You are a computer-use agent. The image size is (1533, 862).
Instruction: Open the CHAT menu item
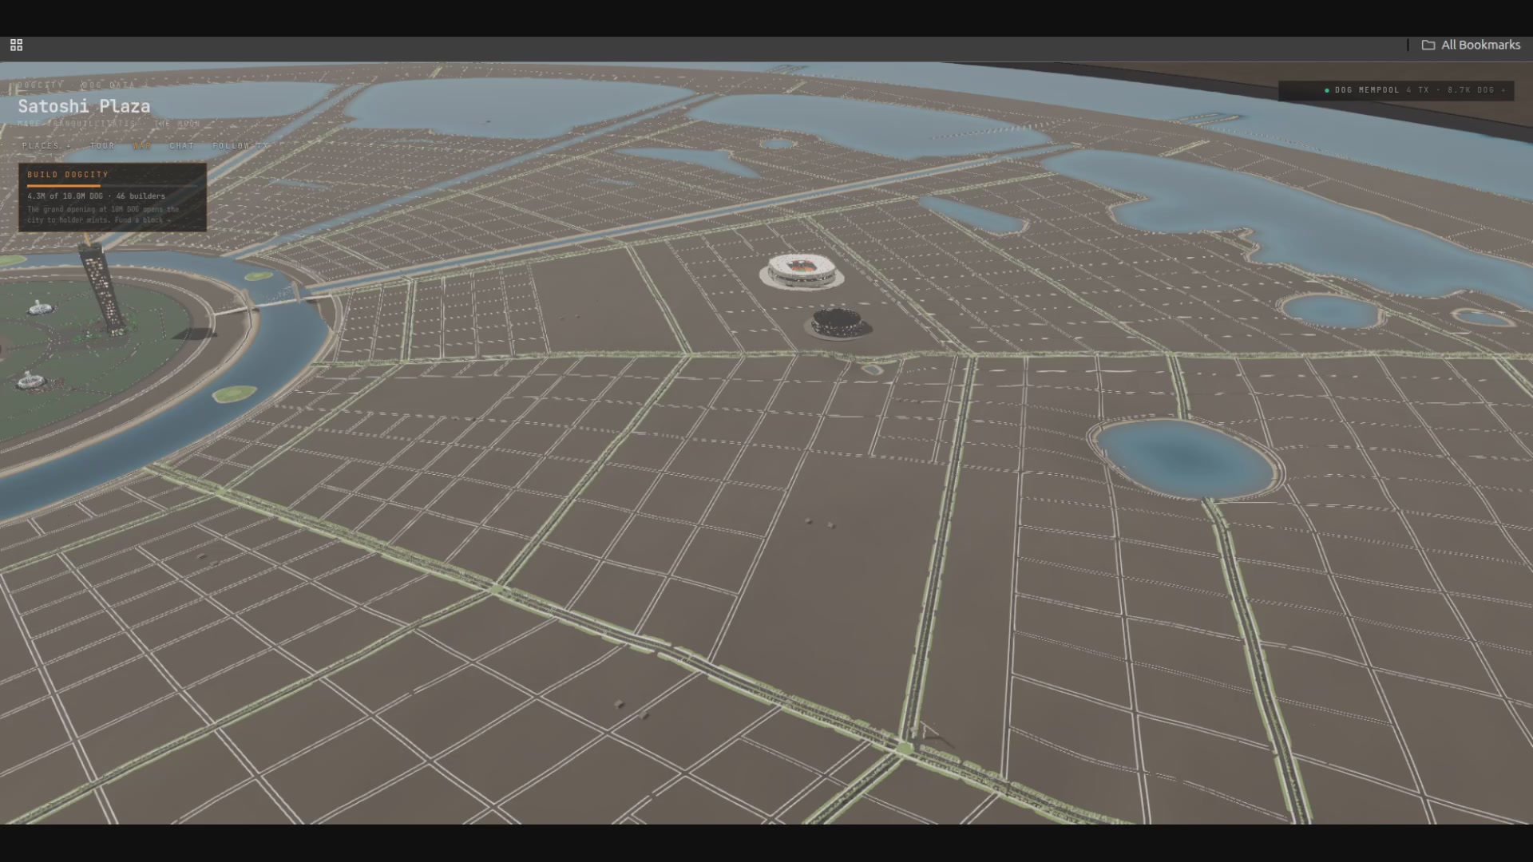pyautogui.click(x=182, y=145)
